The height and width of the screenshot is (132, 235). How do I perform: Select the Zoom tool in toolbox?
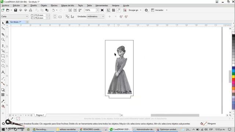click(3, 40)
